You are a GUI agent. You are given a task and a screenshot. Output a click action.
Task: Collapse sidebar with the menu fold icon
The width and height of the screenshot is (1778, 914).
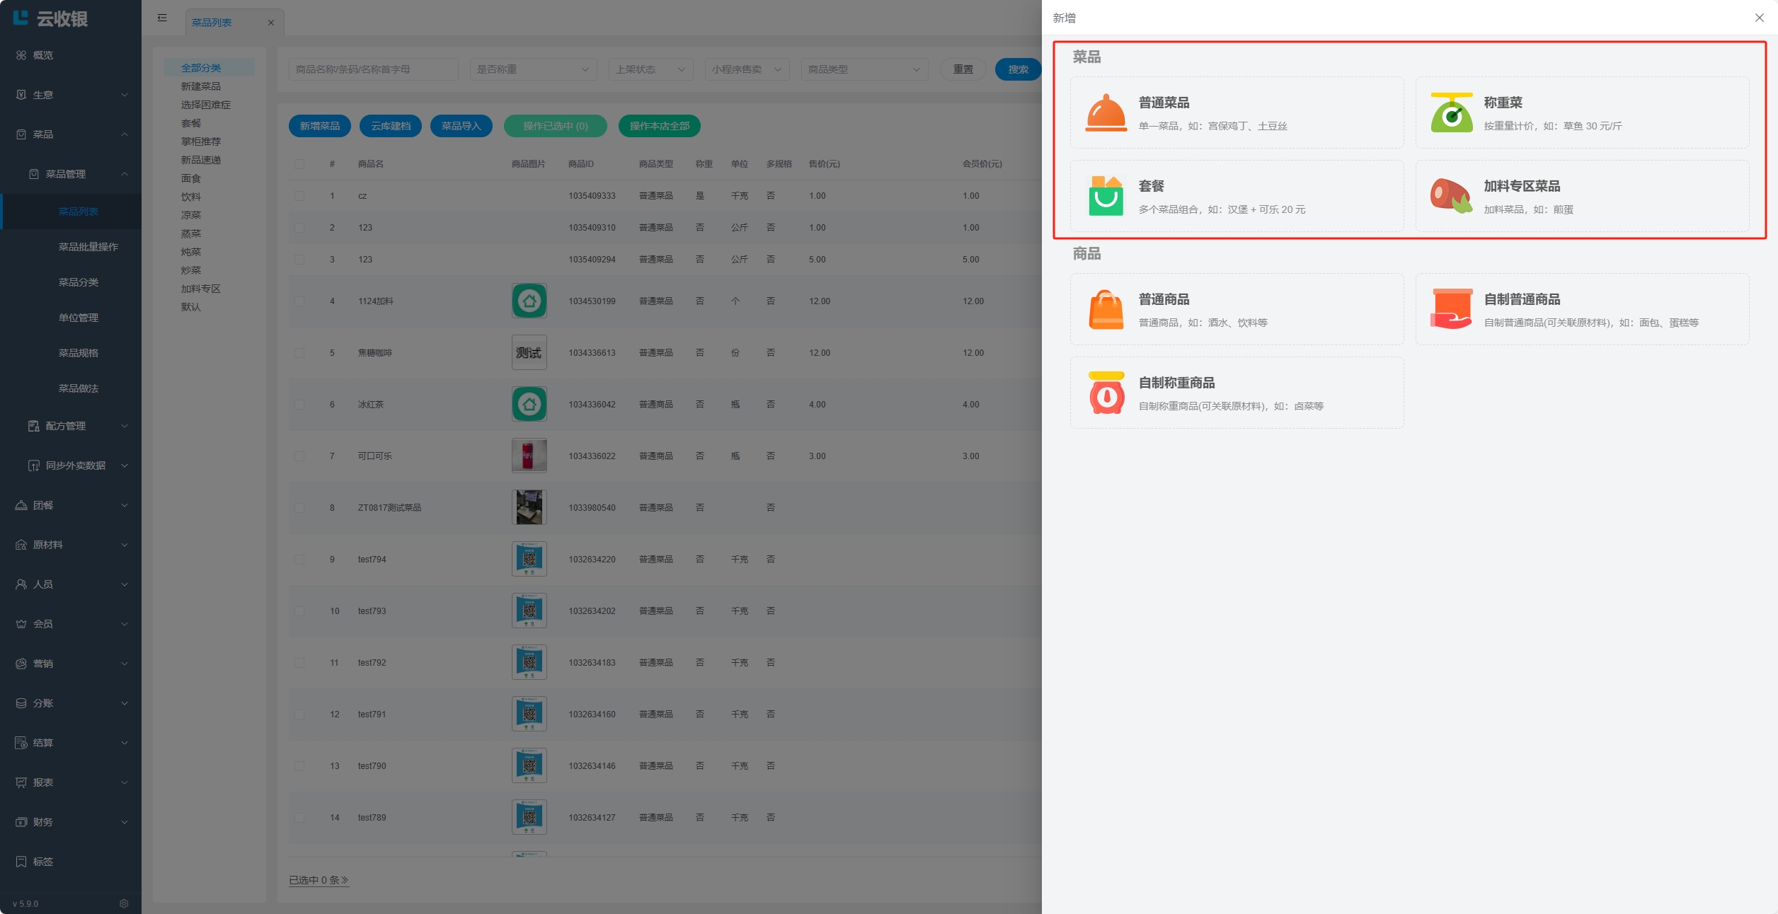click(162, 18)
